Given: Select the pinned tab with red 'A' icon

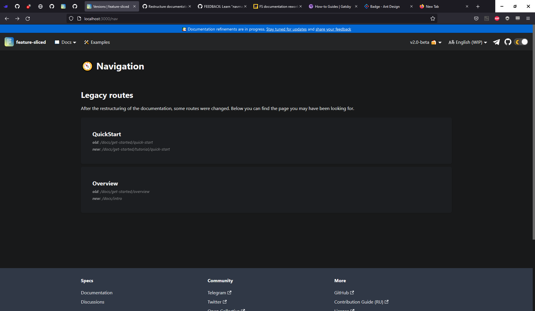Looking at the screenshot, I should tap(29, 6).
